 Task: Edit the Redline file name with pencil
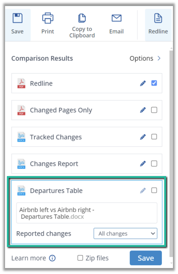click(x=143, y=83)
